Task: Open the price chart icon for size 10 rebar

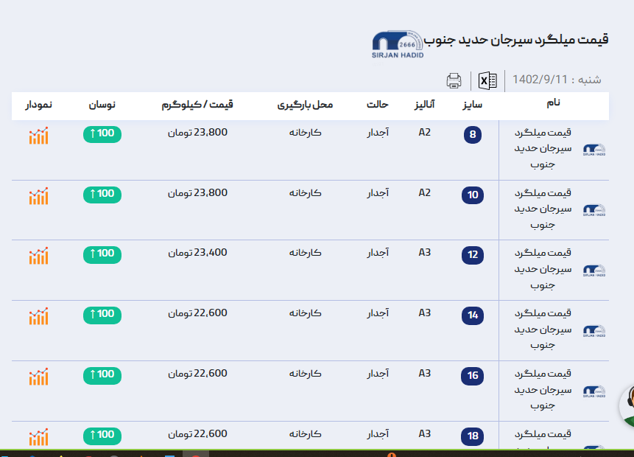Action: point(39,196)
